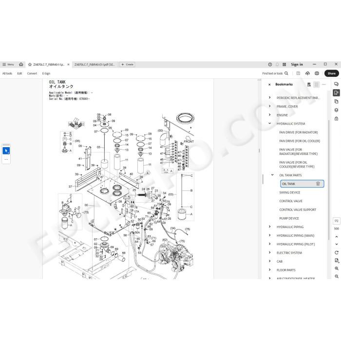
Task: Open the help icon near Sign in
Action: [x=270, y=64]
